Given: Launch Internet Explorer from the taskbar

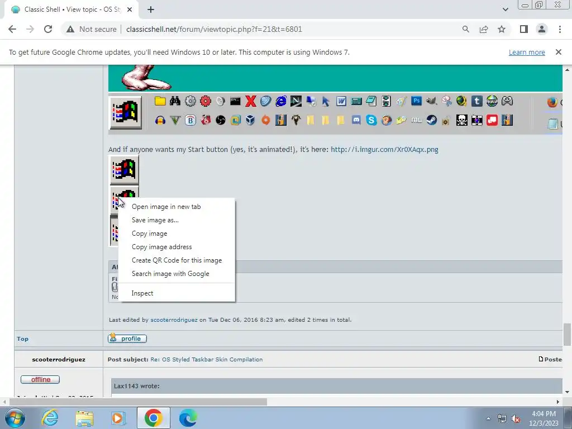Looking at the screenshot, I should point(50,418).
